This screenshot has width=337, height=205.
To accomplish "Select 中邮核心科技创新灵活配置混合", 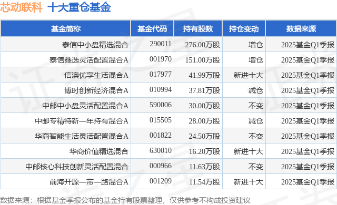I will click(77, 167).
